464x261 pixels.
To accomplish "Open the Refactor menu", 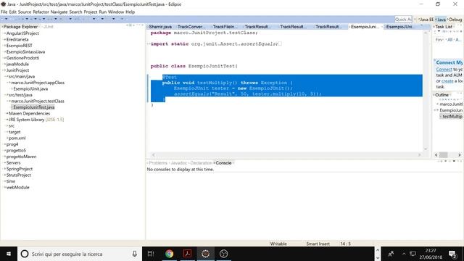I will [41, 12].
